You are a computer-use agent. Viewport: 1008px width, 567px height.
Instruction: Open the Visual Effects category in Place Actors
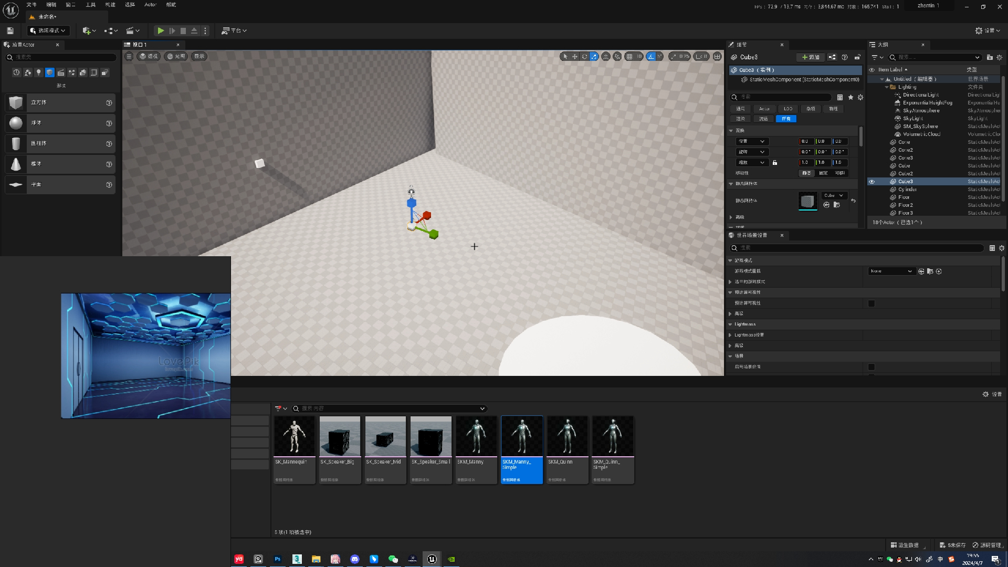[72, 72]
